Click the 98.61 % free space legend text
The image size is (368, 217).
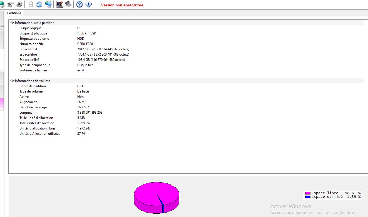353,193
